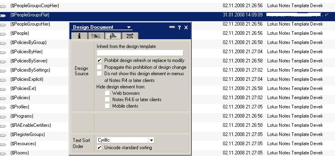Click the view icon beside ($Resources)
Screen dimensions: 335x156
(3, 144)
